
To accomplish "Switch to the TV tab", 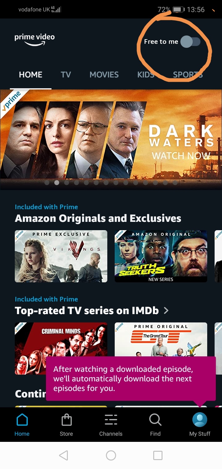I will 66,75.
